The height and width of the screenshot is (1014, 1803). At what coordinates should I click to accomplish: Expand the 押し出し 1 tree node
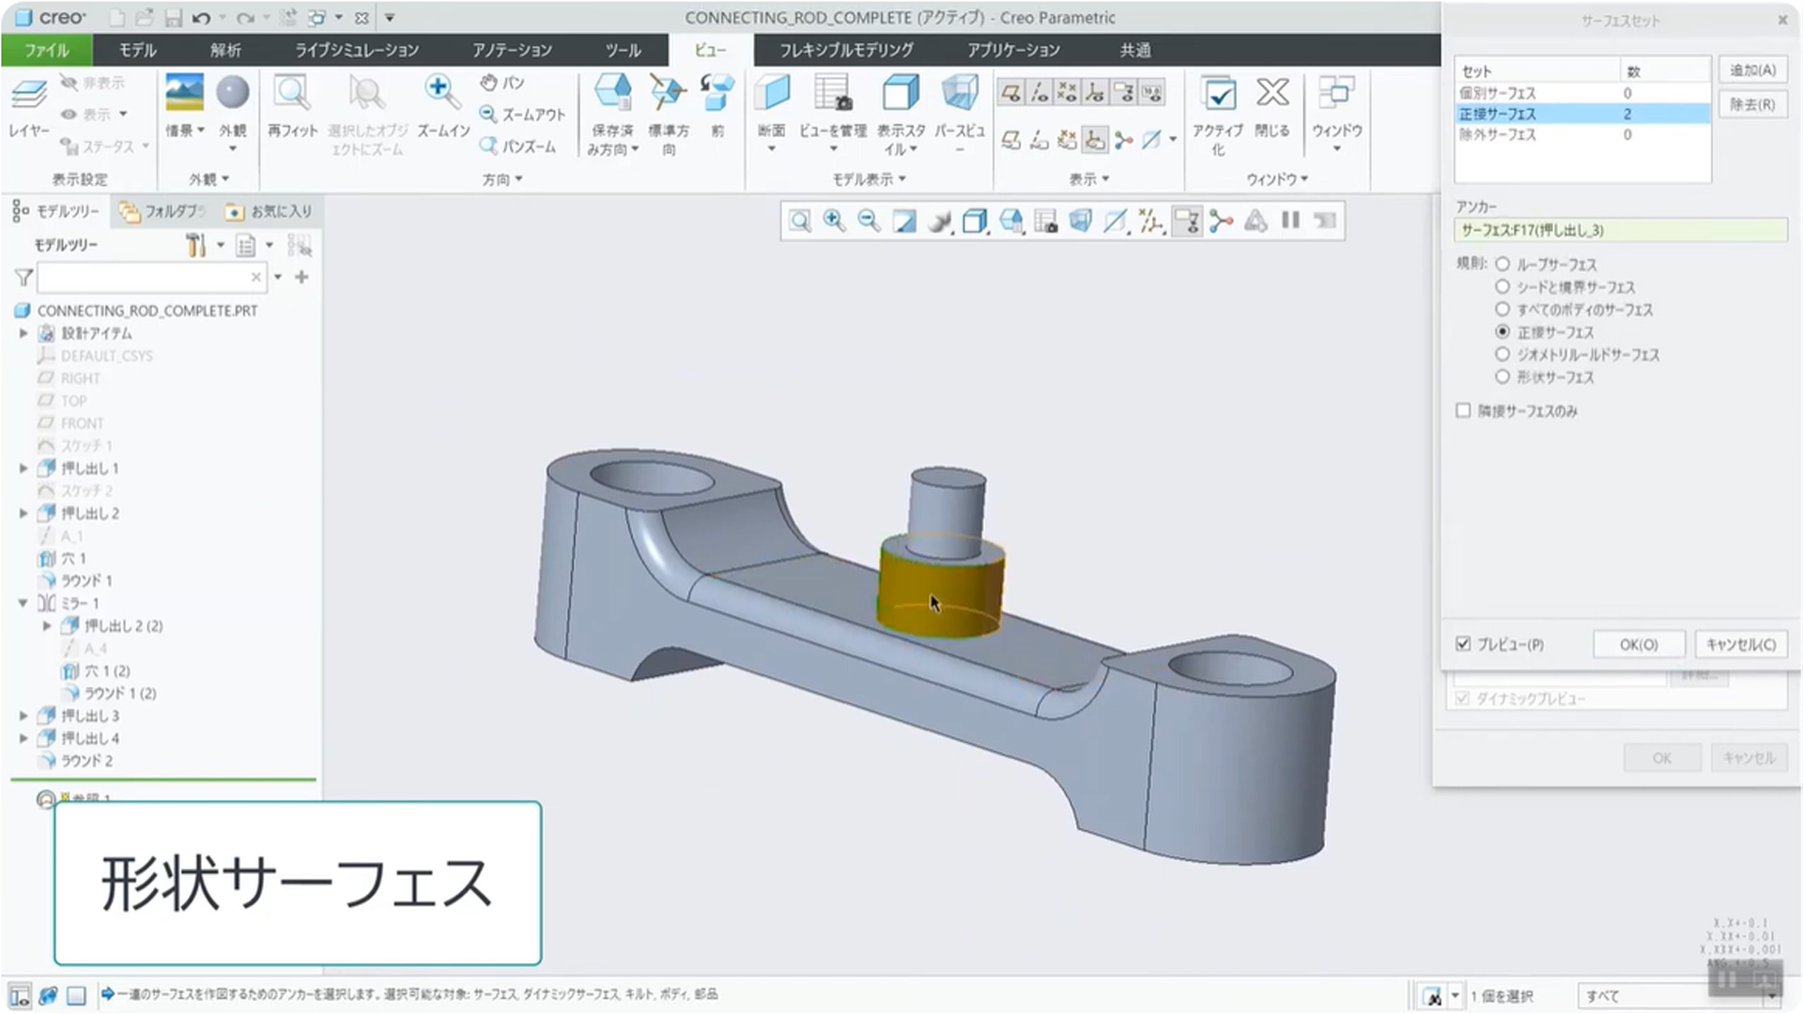click(23, 468)
